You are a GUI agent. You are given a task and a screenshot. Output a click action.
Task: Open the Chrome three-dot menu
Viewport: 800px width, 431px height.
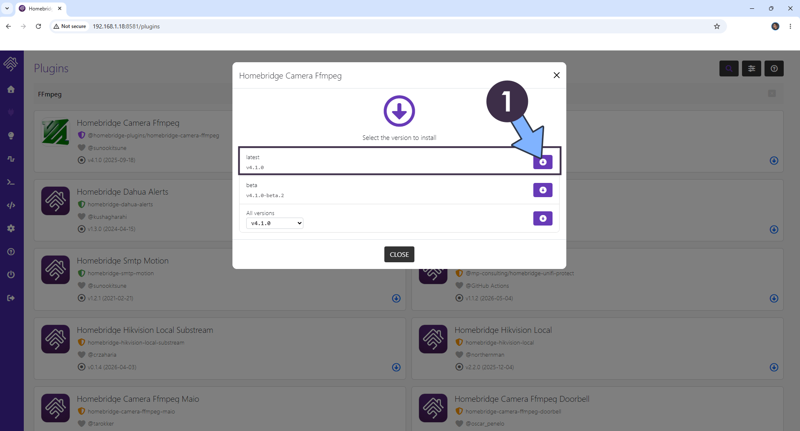[790, 26]
